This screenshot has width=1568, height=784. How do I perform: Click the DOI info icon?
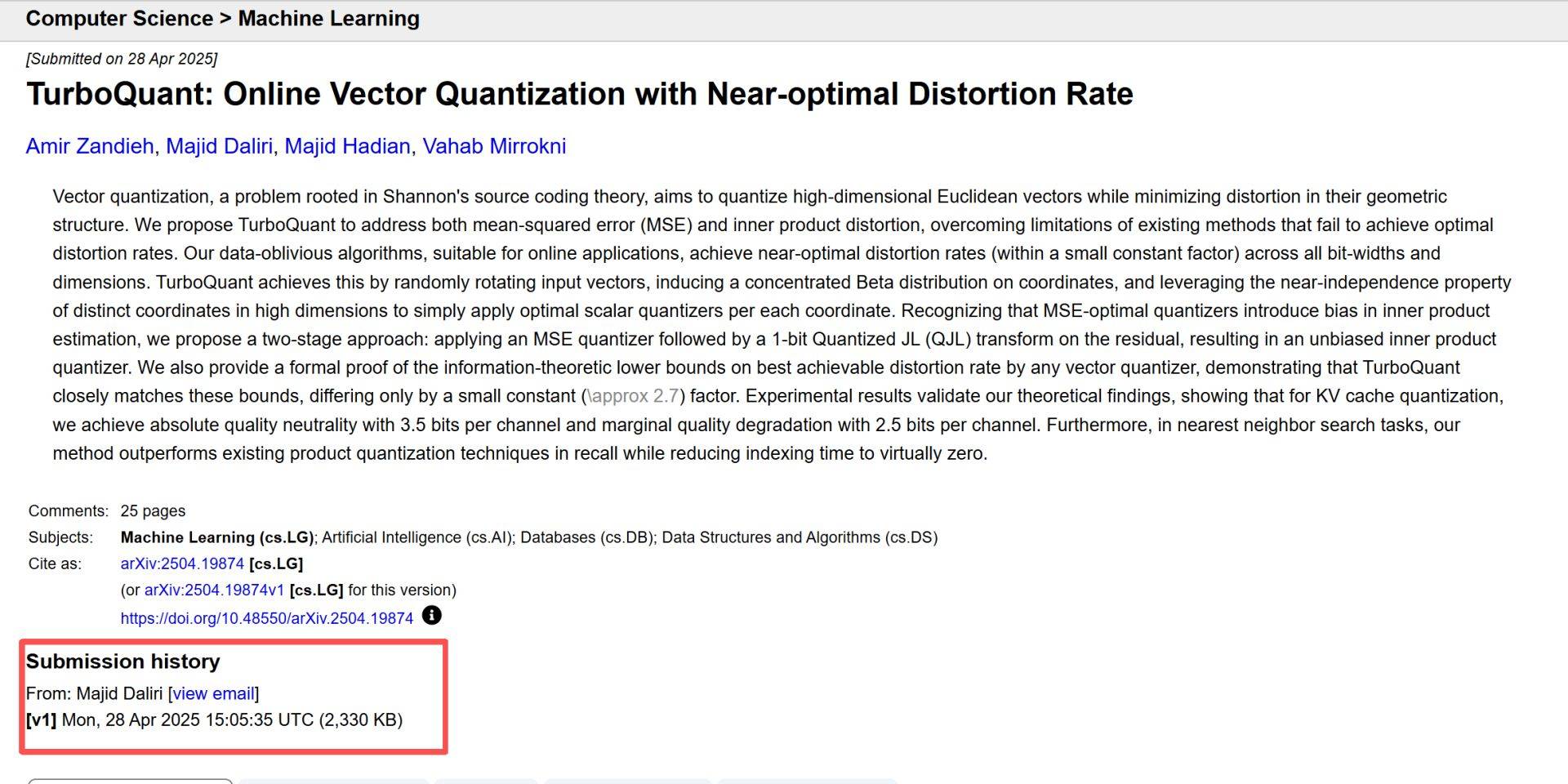coord(431,616)
